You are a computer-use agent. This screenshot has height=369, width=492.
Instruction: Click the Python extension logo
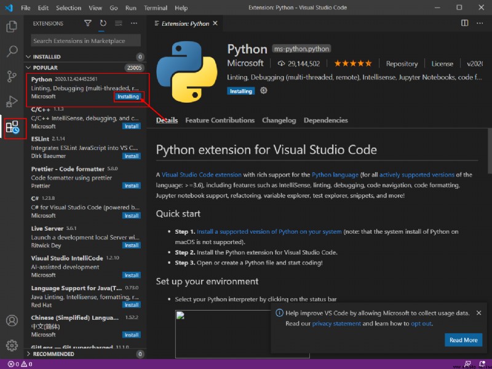click(x=187, y=72)
